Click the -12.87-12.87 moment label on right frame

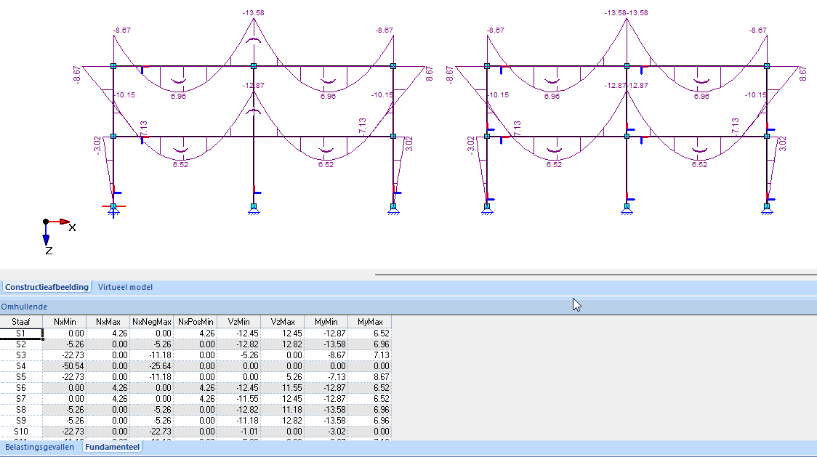[627, 86]
